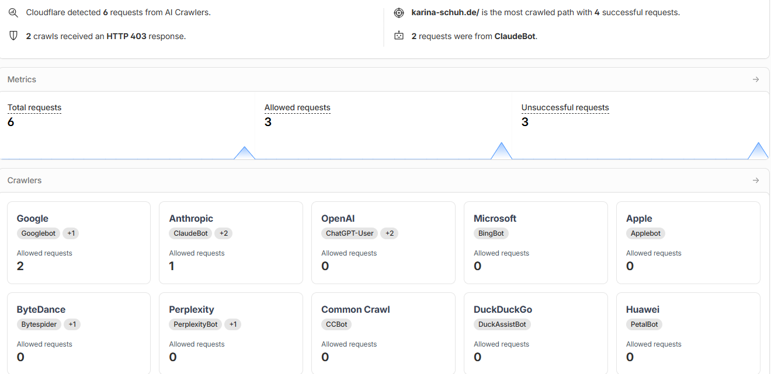
Task: Open Metrics details via the arrow icon
Action: pos(756,79)
